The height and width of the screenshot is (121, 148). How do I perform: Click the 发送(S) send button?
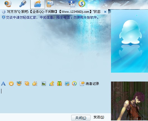[x=99, y=117]
